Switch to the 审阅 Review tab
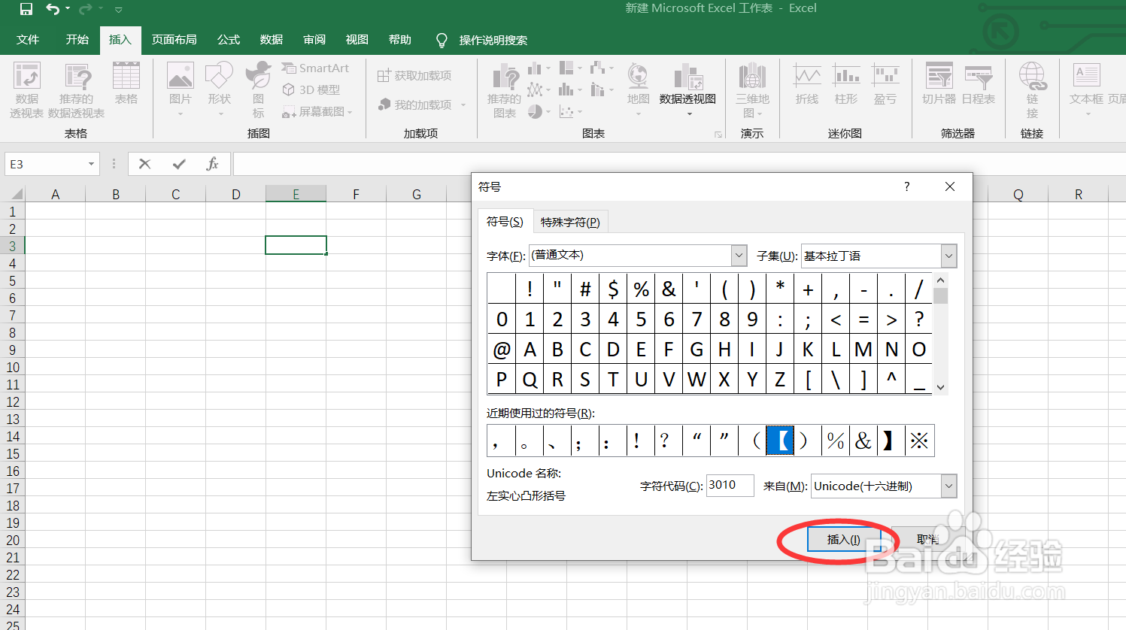This screenshot has height=630, width=1126. [x=314, y=39]
